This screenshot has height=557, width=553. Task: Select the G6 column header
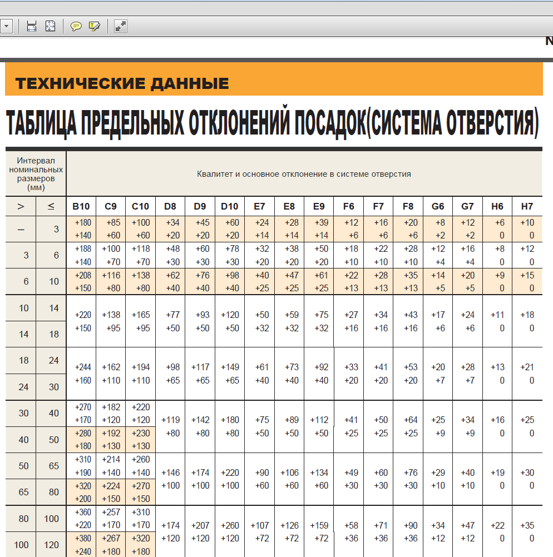tap(438, 206)
